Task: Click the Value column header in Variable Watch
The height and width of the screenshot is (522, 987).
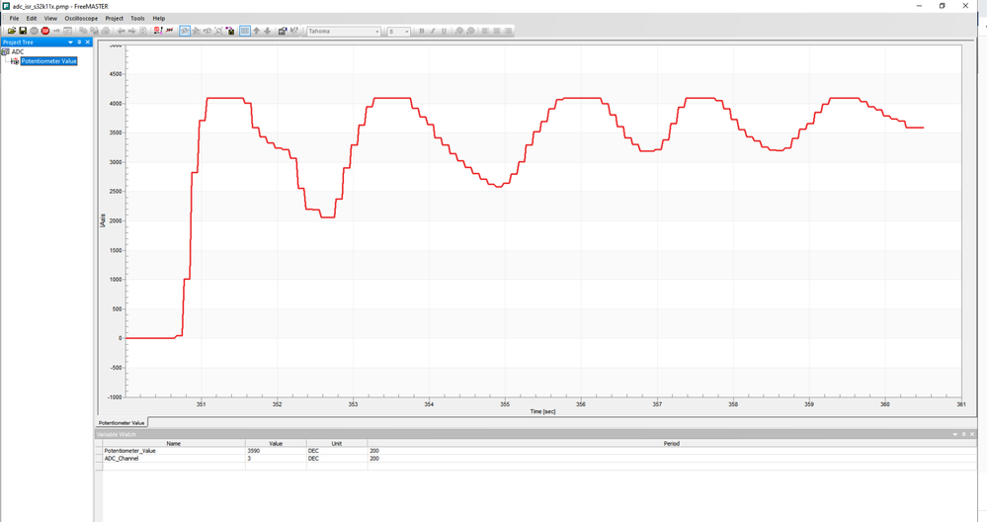Action: (x=276, y=443)
